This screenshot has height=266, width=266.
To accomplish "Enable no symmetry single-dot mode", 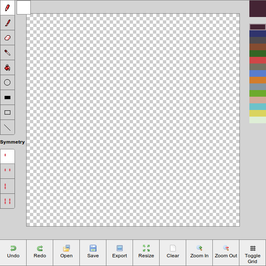I will click(7, 156).
